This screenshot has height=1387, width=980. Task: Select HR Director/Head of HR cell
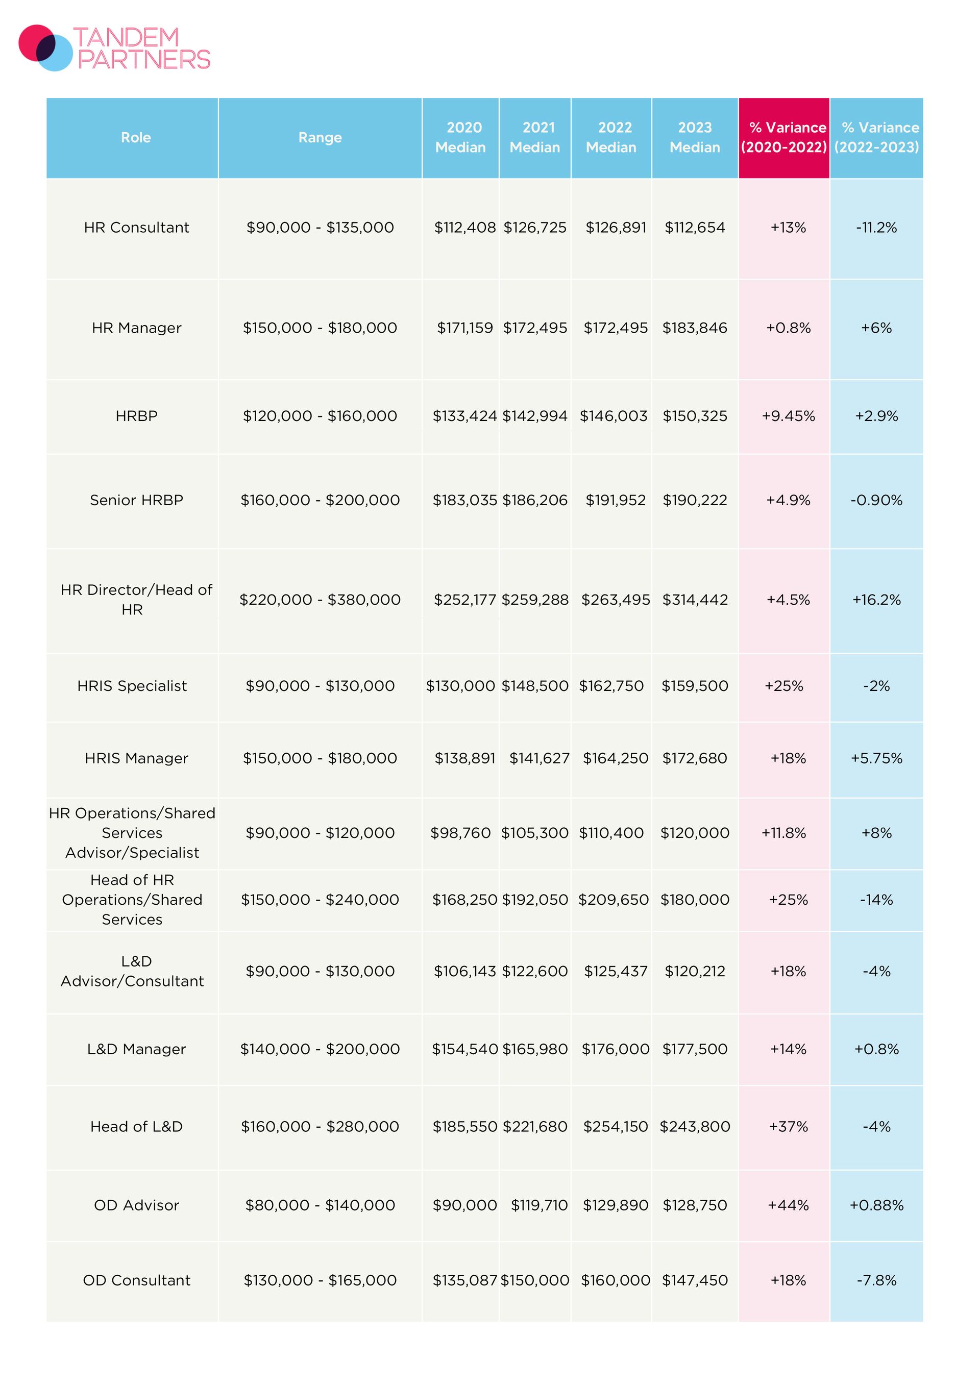(137, 600)
